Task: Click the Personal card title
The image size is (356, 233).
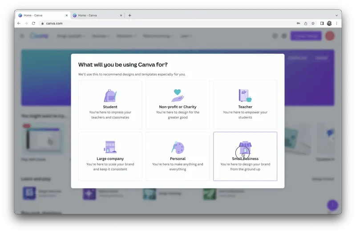Action: pos(178,159)
